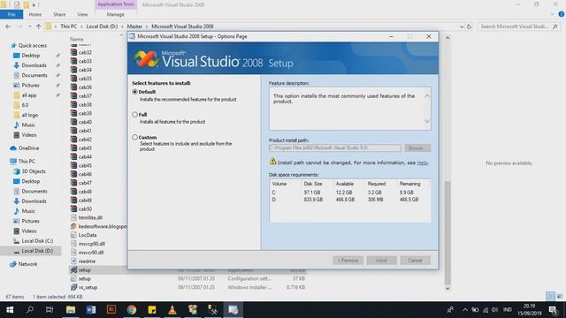Viewport: 566px width, 318px height.
Task: Click the cab40 archive icon
Action: point(74,122)
